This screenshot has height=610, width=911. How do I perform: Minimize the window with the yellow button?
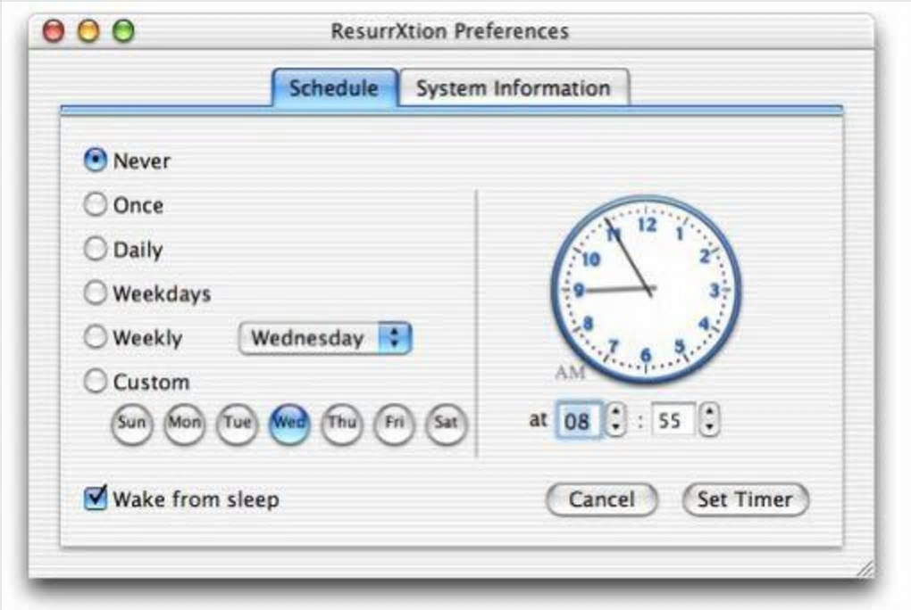(88, 30)
